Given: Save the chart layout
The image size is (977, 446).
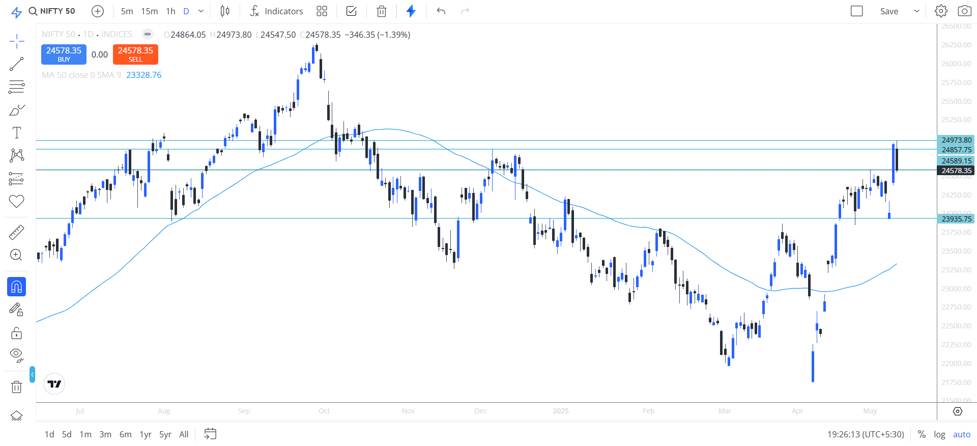Looking at the screenshot, I should [x=889, y=11].
